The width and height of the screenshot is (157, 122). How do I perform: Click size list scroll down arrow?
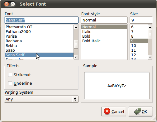150,57
